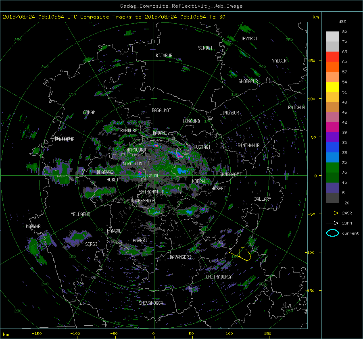The height and width of the screenshot is (339, 363).
Task: Click the KOPPAL city label
Action: [199, 181]
